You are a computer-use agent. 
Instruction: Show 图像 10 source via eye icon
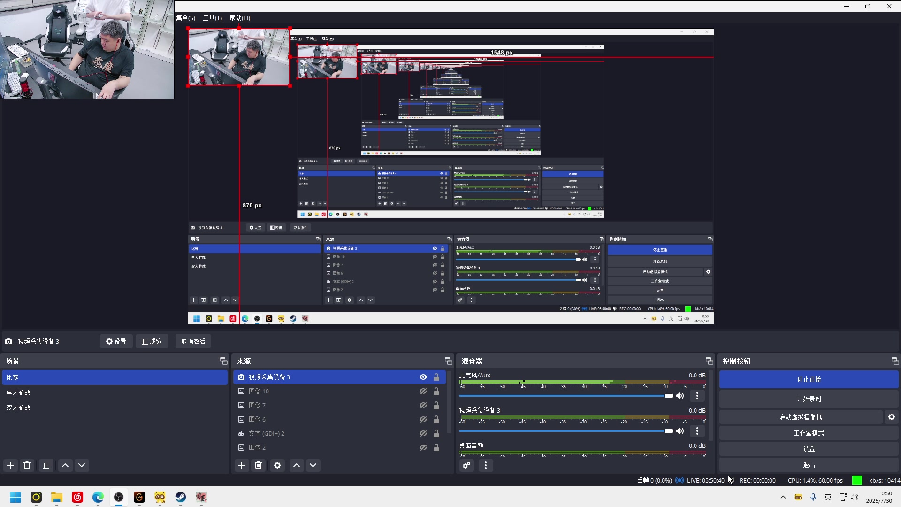tap(423, 391)
